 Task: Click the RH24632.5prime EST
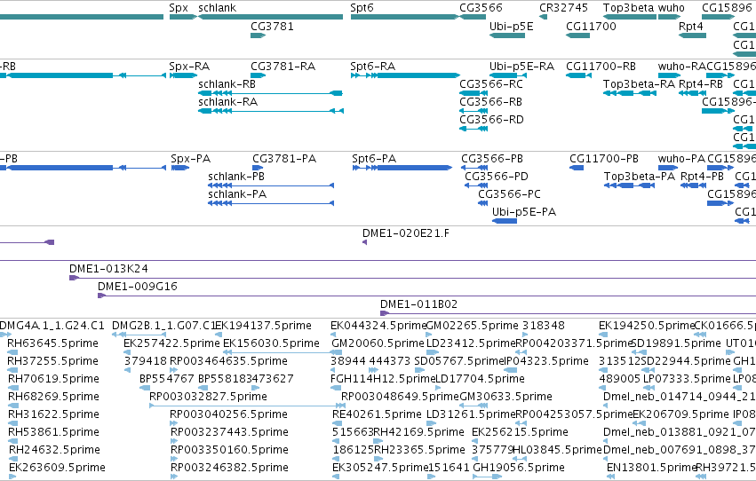click(x=13, y=459)
